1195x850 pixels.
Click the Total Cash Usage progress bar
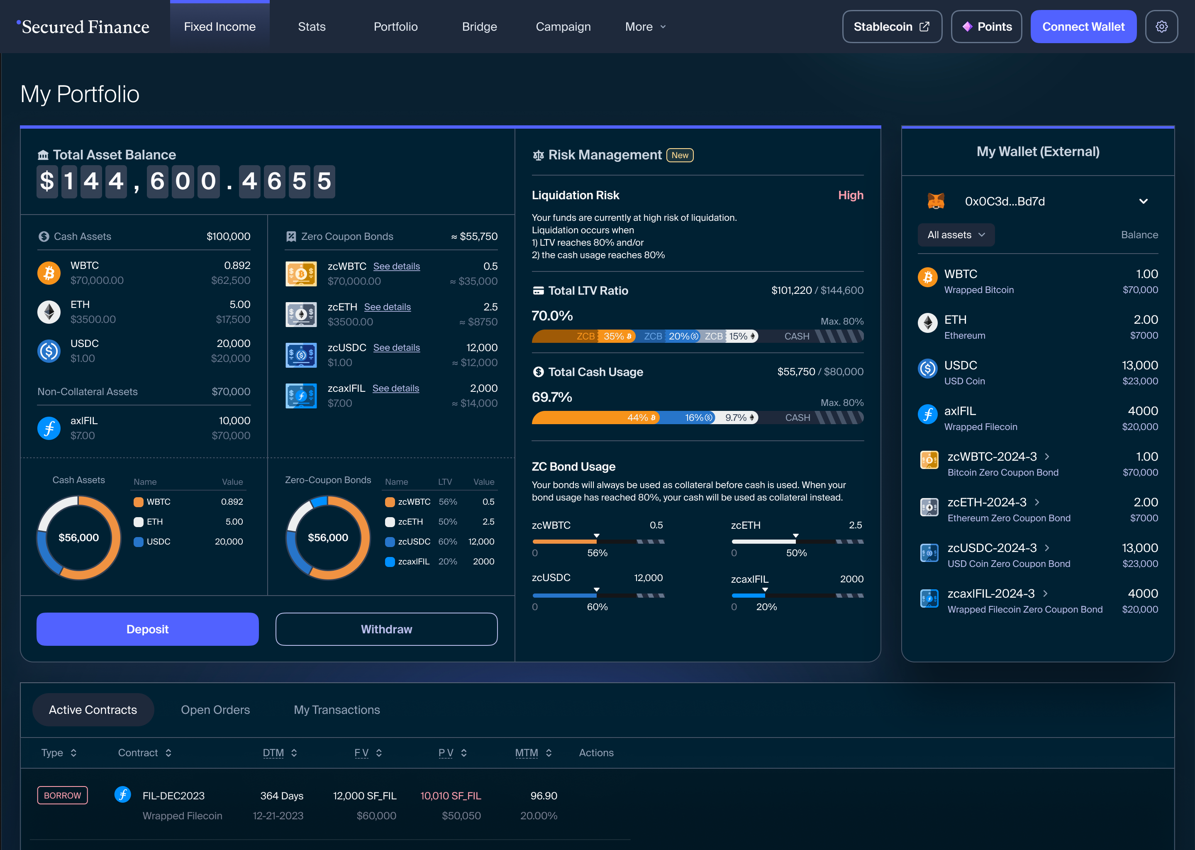[697, 418]
